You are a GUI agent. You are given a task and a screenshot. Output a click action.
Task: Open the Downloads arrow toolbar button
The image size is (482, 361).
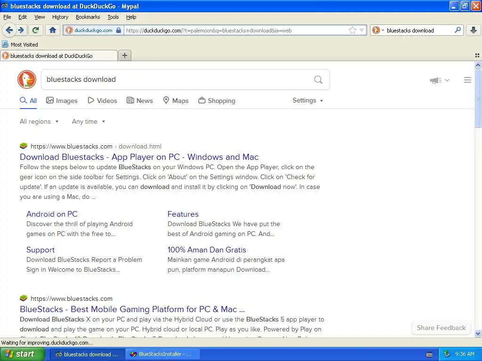[474, 30]
